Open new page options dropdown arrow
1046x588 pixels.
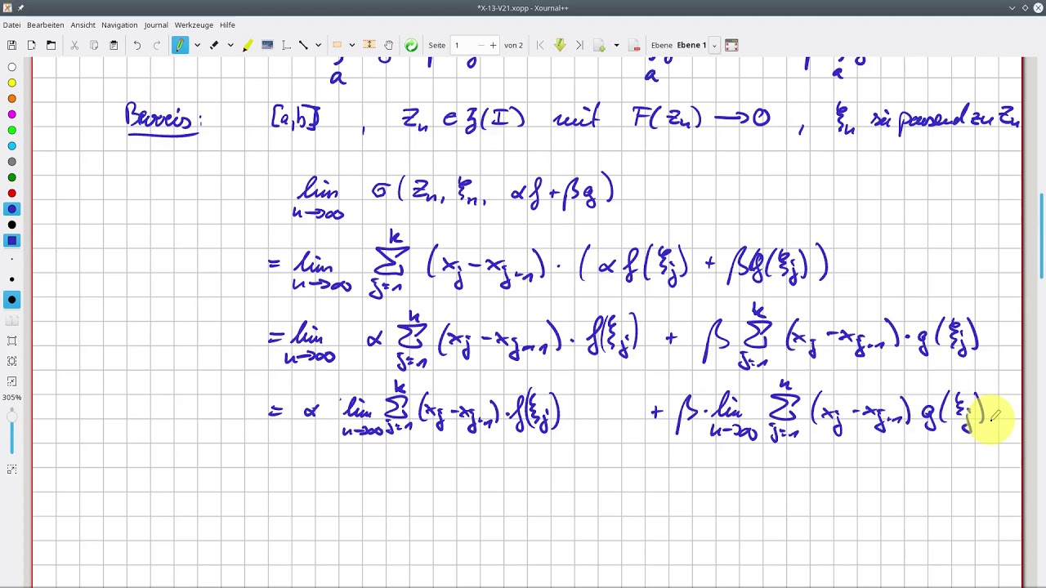tap(616, 45)
